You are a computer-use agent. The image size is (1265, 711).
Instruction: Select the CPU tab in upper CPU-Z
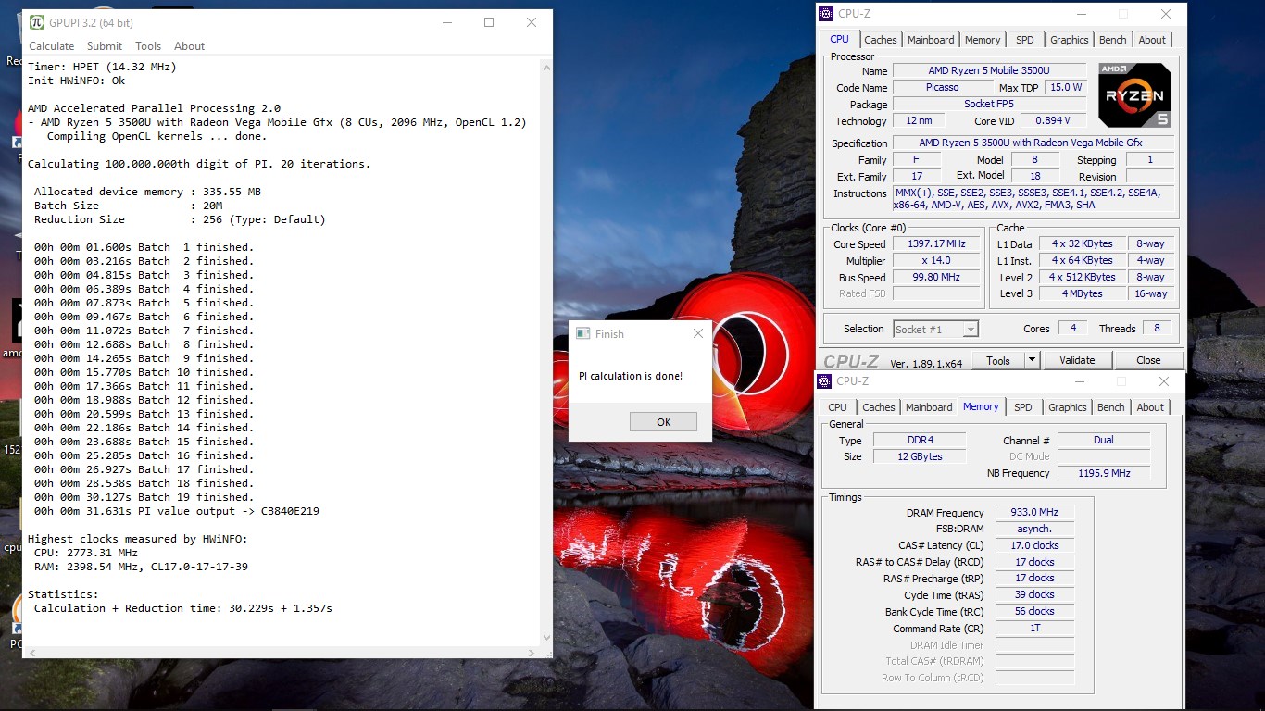click(839, 39)
